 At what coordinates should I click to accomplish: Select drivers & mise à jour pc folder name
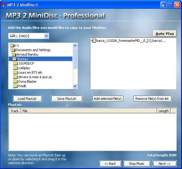pyautogui.click(x=35, y=77)
